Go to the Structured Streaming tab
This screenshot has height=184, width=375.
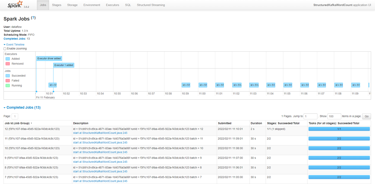click(x=151, y=5)
